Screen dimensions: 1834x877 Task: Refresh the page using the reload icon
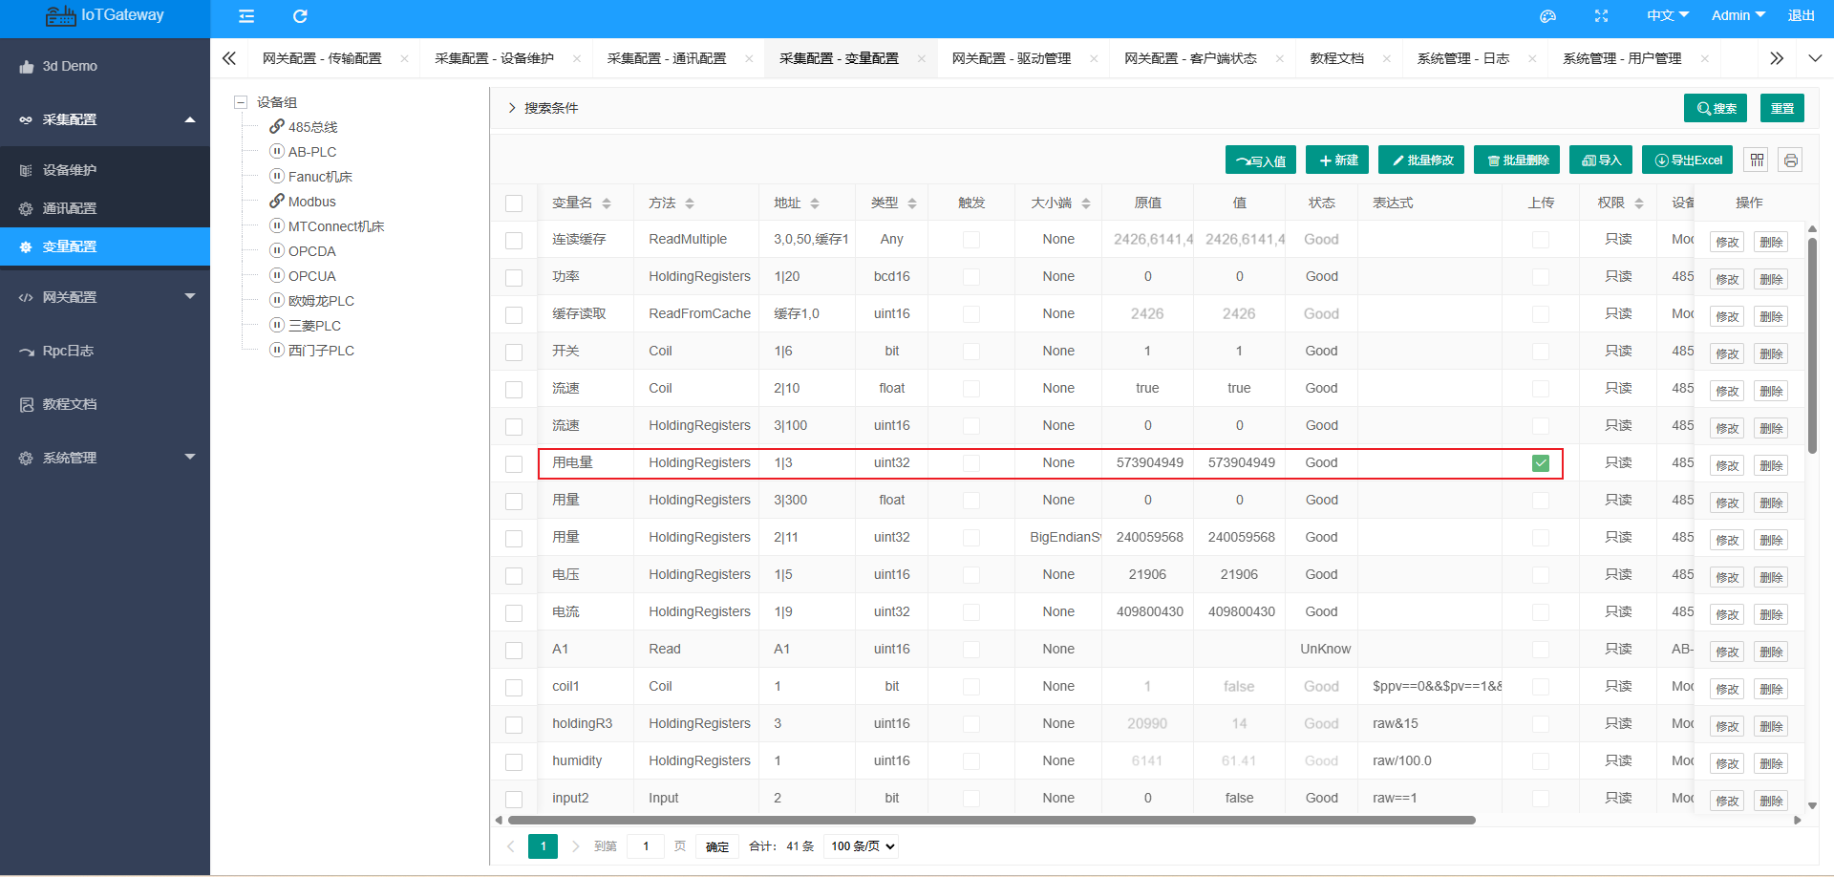[300, 16]
